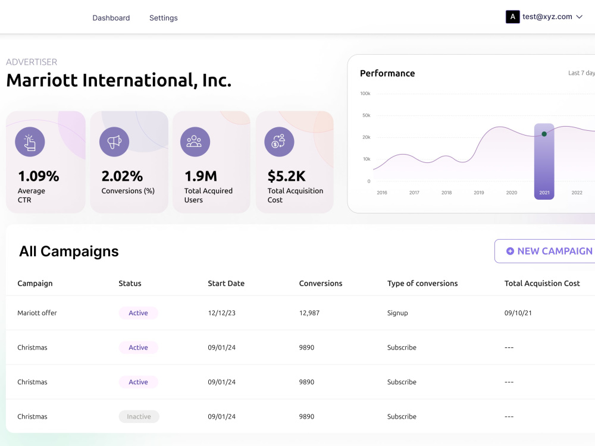595x446 pixels.
Task: Select the 2016 label on chart axis
Action: tap(382, 193)
